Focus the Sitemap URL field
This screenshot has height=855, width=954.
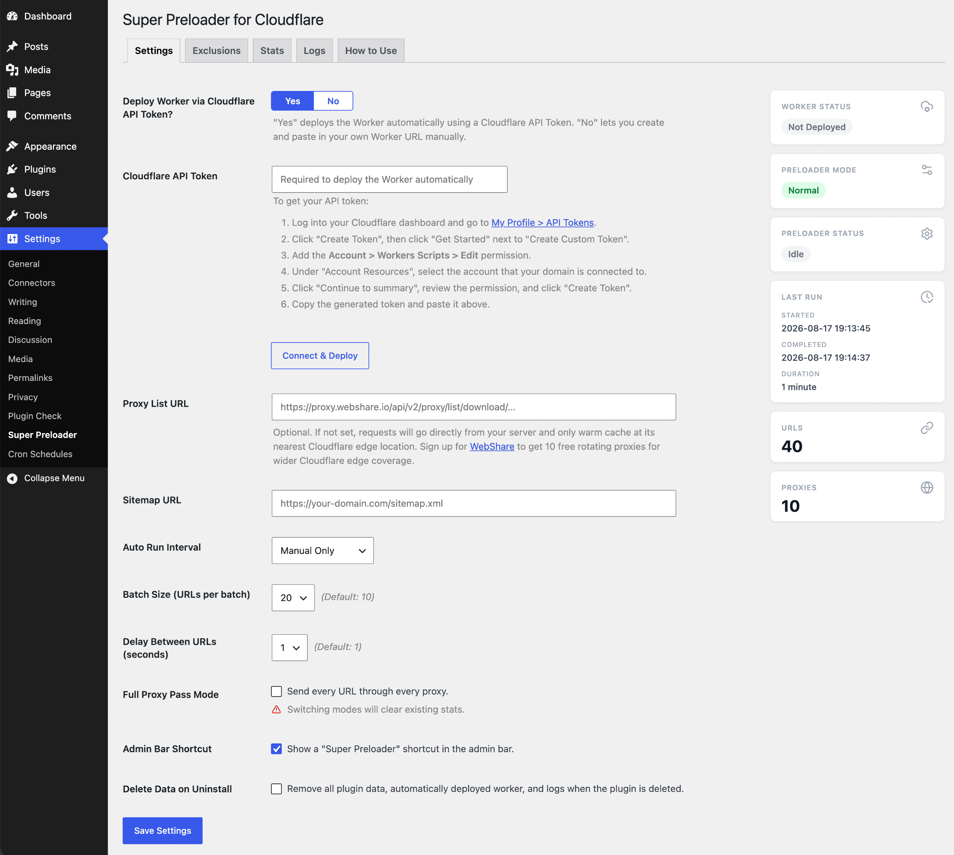pos(474,504)
